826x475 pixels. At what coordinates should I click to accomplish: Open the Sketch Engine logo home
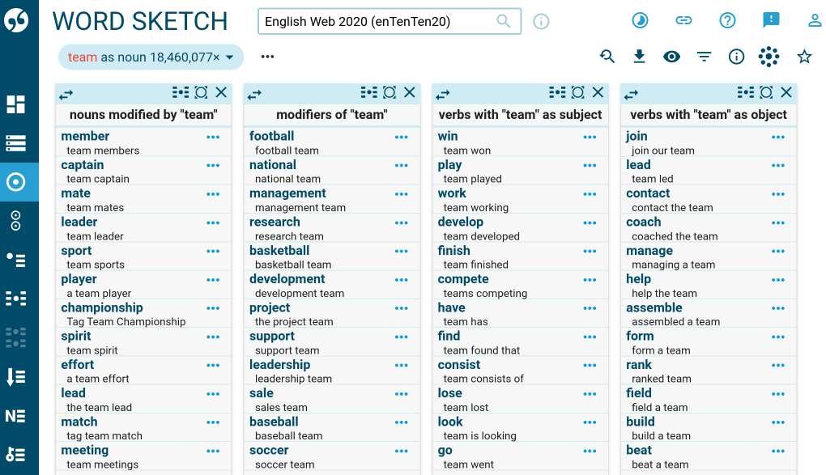click(16, 20)
